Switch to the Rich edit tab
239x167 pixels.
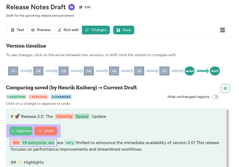(68, 30)
